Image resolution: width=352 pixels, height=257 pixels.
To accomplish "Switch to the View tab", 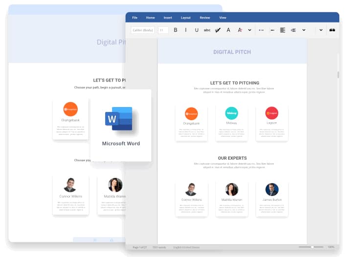I will click(x=223, y=18).
